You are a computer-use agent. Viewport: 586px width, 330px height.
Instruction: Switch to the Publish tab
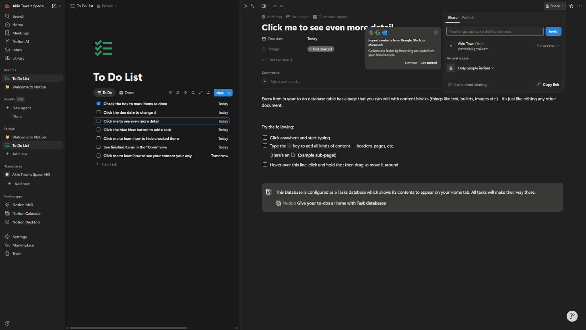tap(468, 17)
